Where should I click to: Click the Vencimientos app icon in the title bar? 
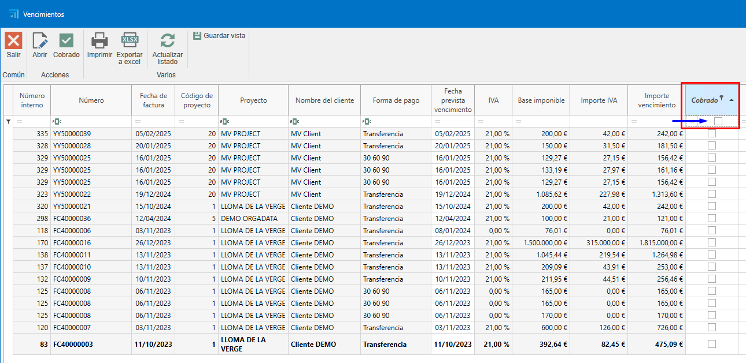pos(14,14)
